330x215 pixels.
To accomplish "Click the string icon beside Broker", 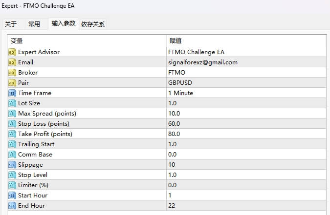I will [12, 73].
